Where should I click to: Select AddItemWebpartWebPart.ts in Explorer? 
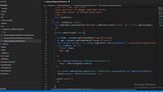[14, 41]
